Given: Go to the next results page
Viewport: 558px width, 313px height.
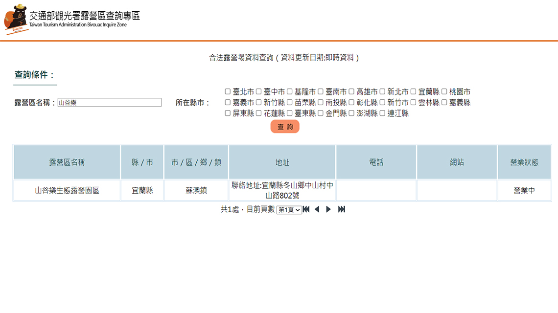Looking at the screenshot, I should [328, 209].
